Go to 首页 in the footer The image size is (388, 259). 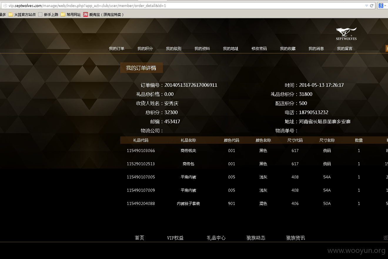[140, 238]
